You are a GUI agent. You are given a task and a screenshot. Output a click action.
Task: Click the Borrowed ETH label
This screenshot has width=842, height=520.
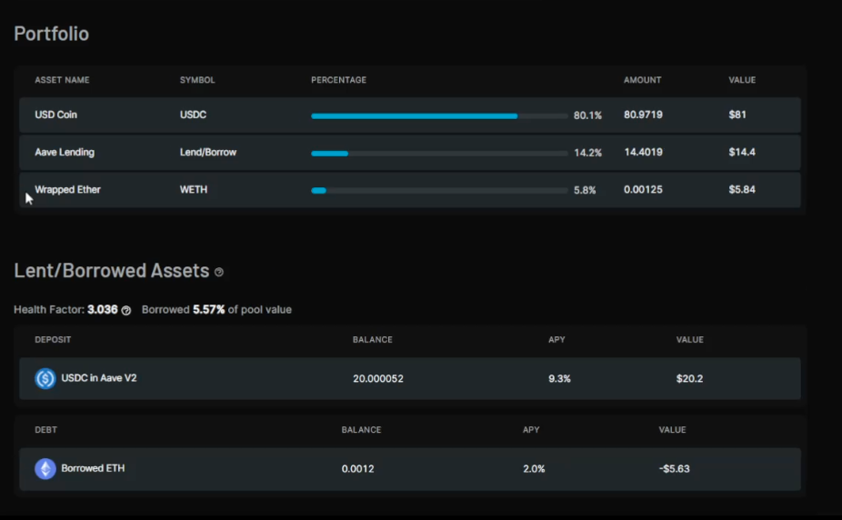[93, 468]
